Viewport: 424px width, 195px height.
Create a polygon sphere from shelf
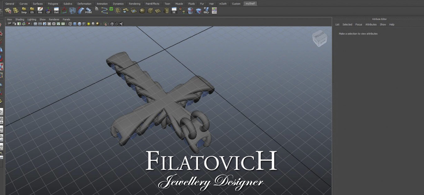point(142,11)
